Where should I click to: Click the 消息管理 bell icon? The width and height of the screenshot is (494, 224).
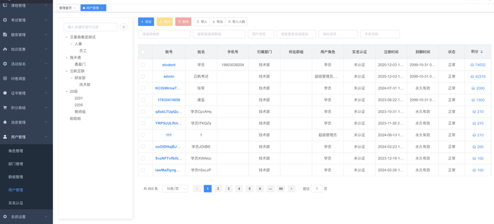[x=5, y=122]
